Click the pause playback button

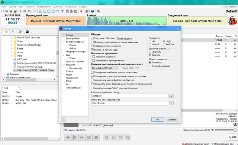point(89,138)
